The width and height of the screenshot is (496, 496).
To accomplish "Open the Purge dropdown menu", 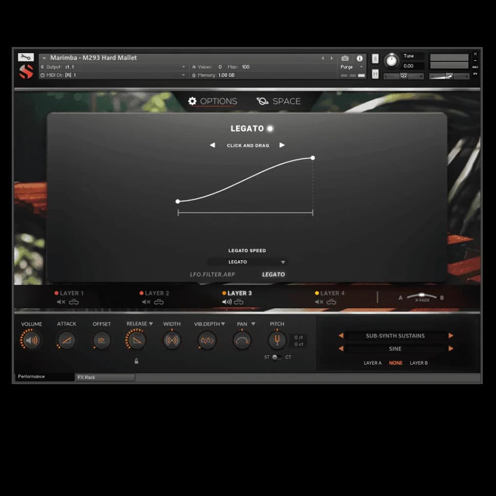I will coord(361,67).
